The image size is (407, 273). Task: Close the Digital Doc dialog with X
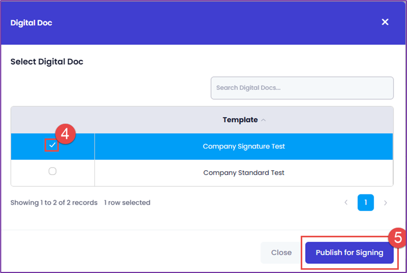coord(385,22)
